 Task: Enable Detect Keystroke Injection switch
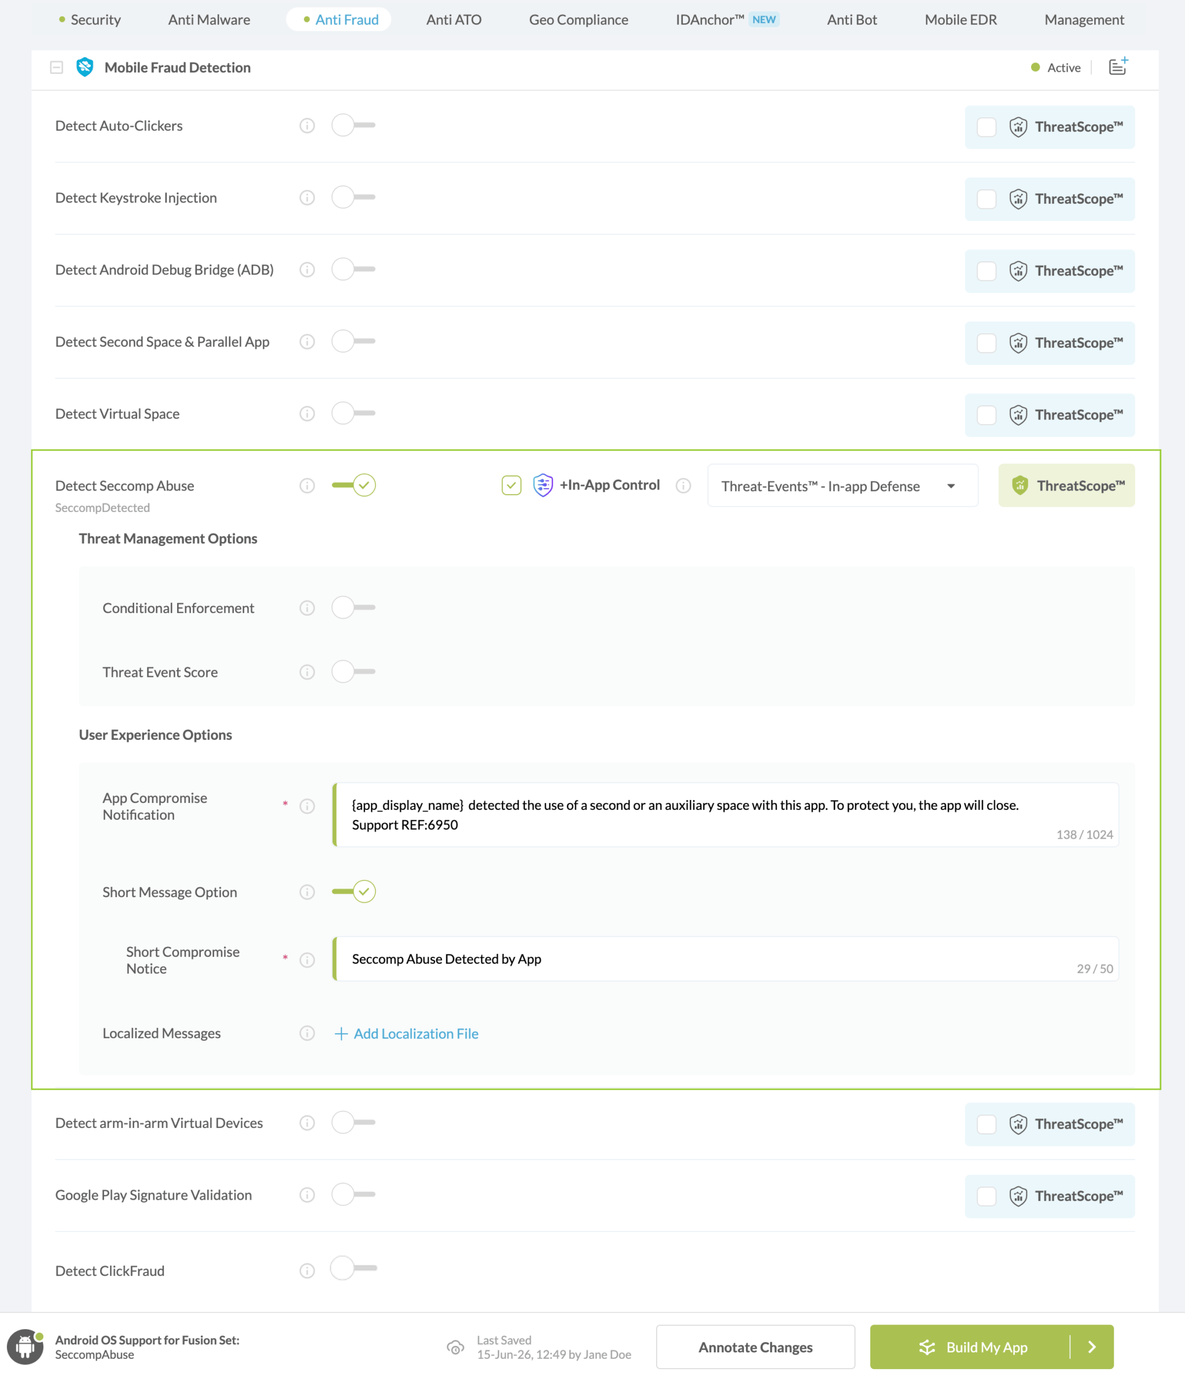point(354,197)
